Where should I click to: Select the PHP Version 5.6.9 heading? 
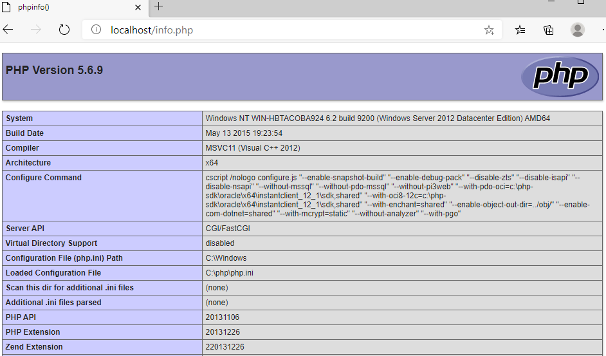point(54,70)
